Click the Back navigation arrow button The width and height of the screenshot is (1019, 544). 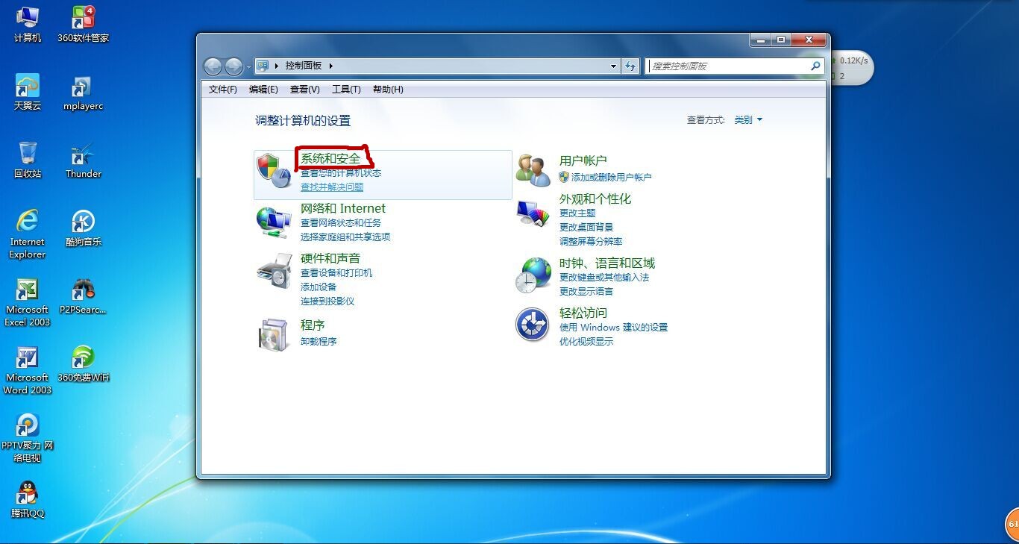[213, 66]
